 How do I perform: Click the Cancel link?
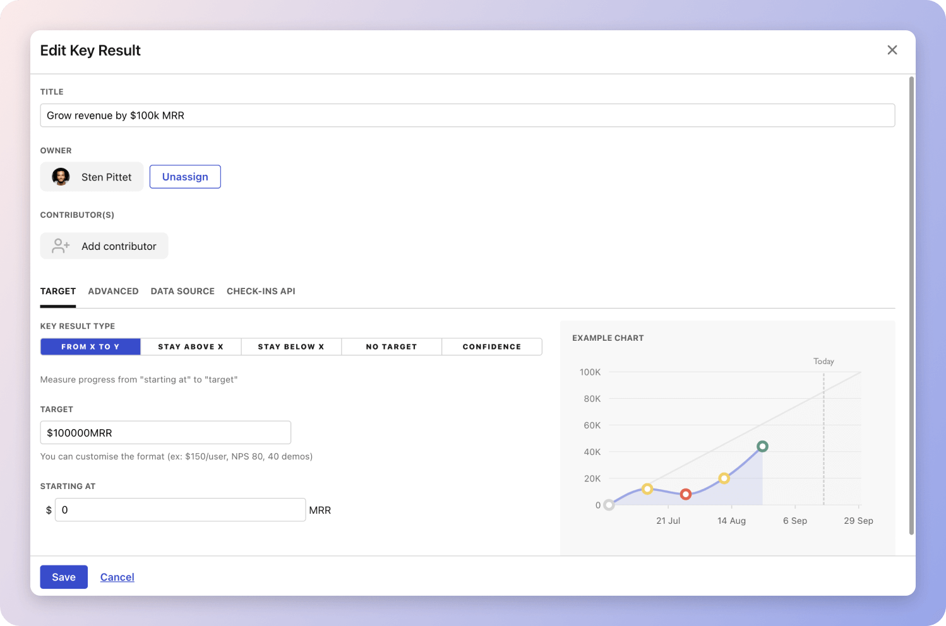click(x=117, y=577)
